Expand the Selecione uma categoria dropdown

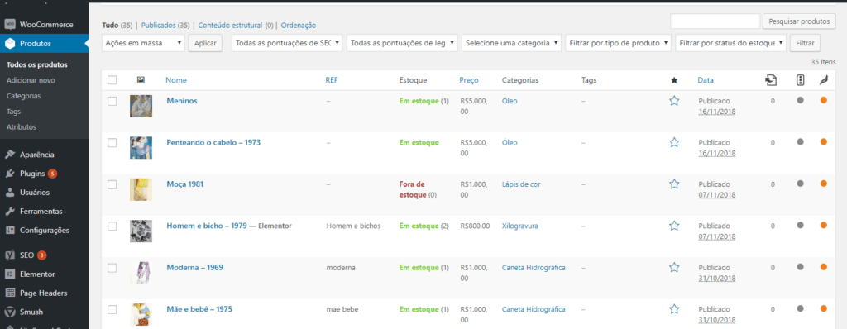coord(511,43)
